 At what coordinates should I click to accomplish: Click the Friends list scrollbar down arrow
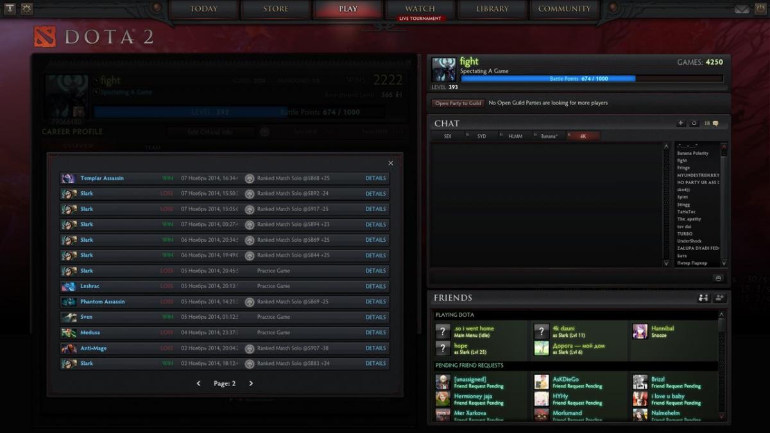(x=721, y=416)
